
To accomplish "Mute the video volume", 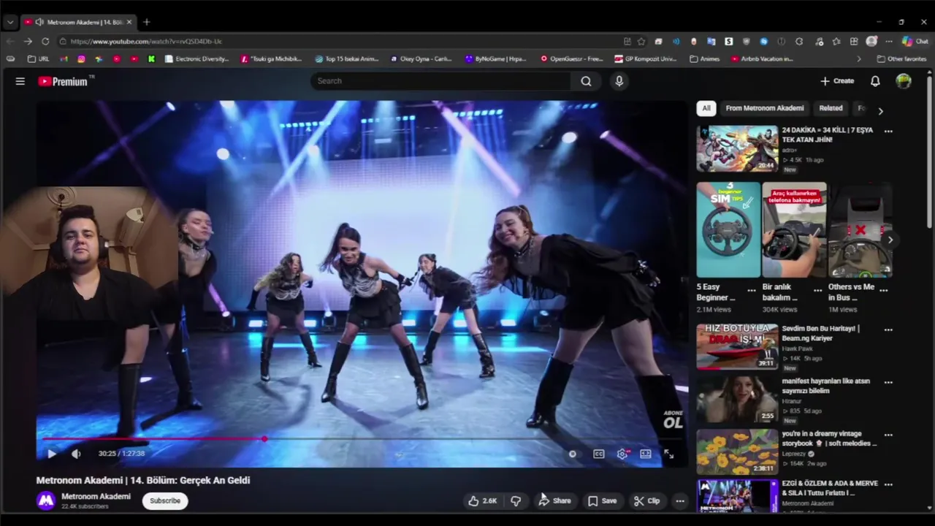I will (76, 454).
